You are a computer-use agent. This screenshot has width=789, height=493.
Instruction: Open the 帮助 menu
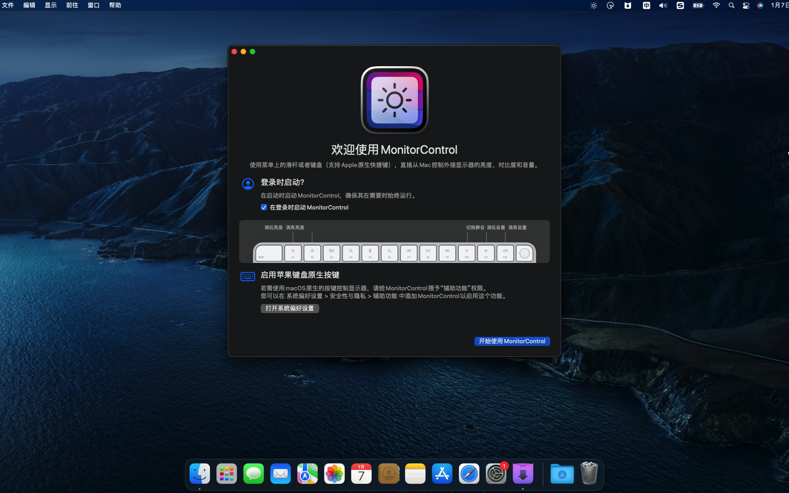coord(115,5)
